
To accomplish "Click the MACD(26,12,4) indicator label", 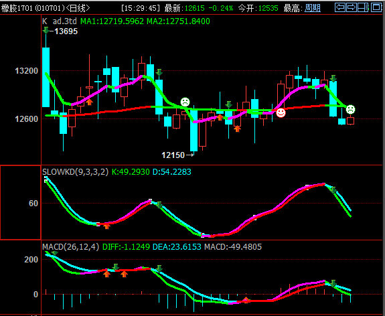I will point(70,246).
